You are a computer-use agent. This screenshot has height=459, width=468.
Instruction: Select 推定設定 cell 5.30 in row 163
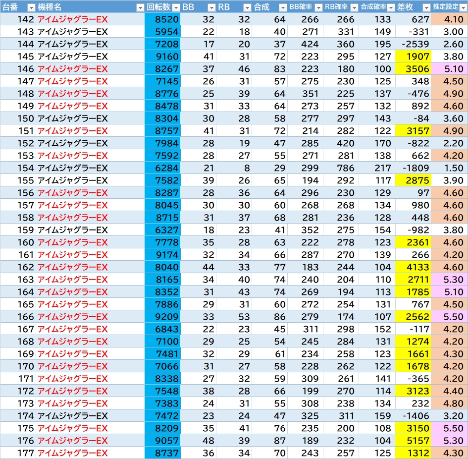pyautogui.click(x=450, y=280)
